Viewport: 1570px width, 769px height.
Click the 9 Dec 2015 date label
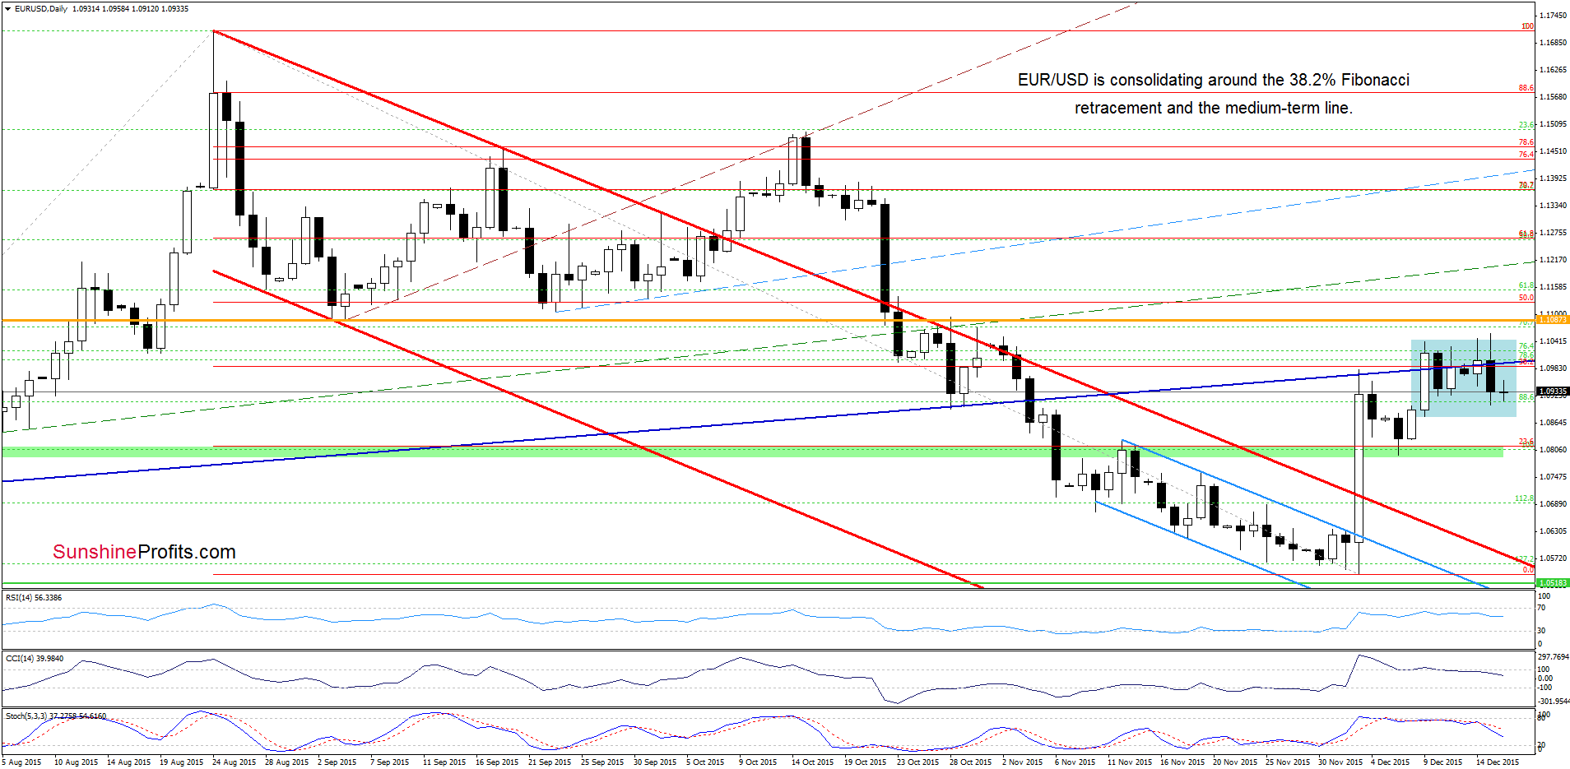[x=1443, y=762]
